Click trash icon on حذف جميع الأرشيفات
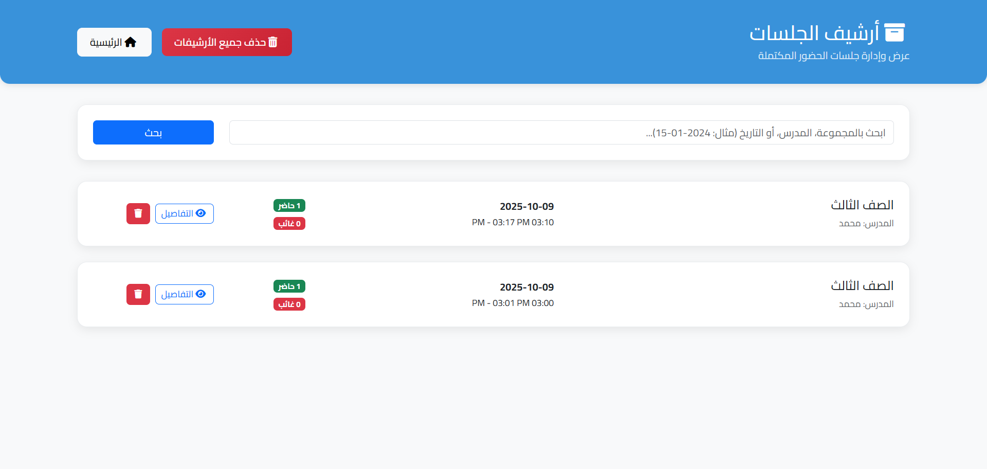987x469 pixels. coord(273,42)
